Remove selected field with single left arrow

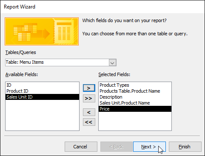tap(89, 112)
